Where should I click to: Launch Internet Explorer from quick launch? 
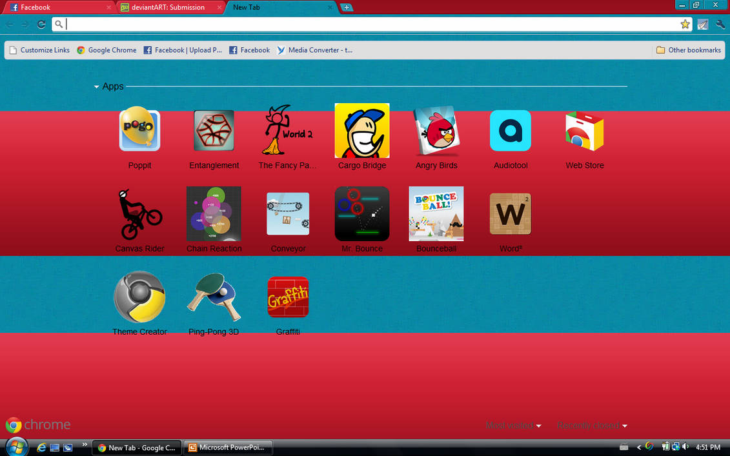coord(41,448)
